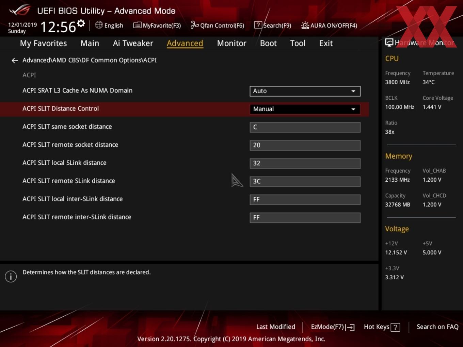Click local SLink distance field

pos(305,163)
